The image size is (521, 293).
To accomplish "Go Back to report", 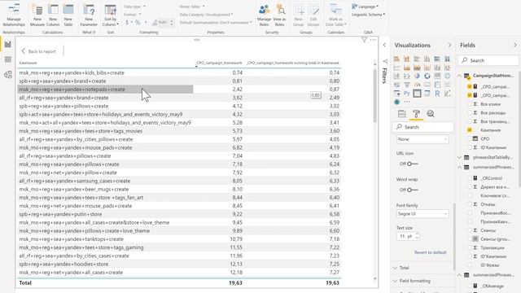I will click(38, 51).
